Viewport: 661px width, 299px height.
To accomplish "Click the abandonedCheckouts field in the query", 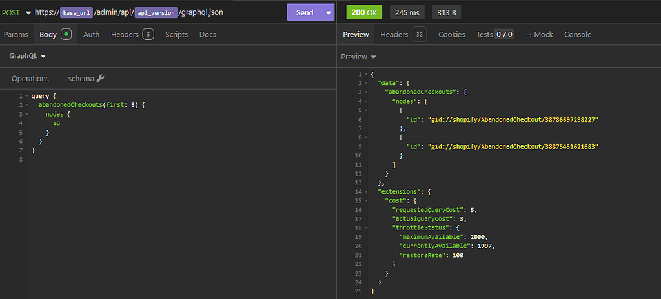I will coord(71,105).
